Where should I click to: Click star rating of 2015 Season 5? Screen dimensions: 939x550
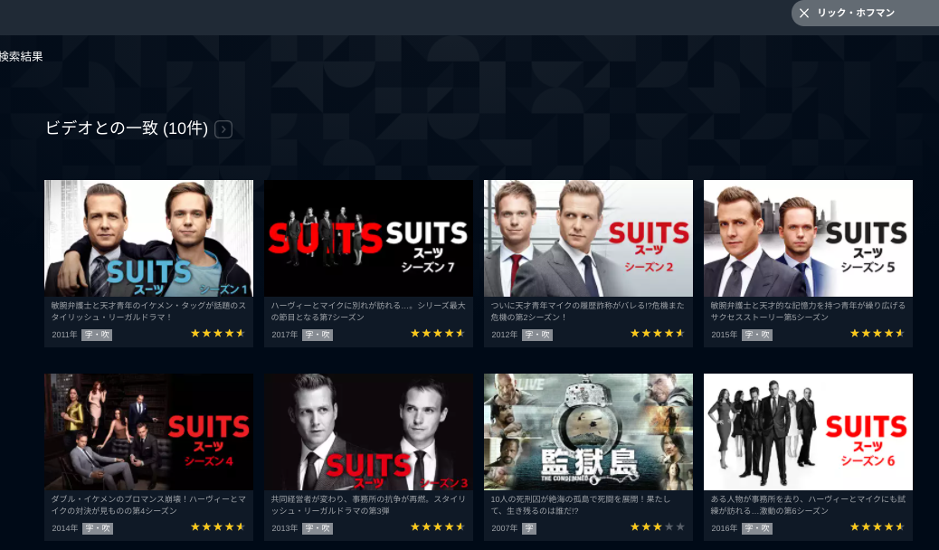click(x=877, y=334)
